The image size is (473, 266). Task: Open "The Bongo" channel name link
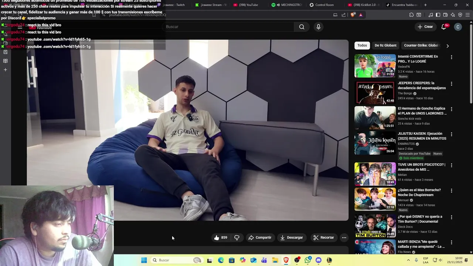405,93
